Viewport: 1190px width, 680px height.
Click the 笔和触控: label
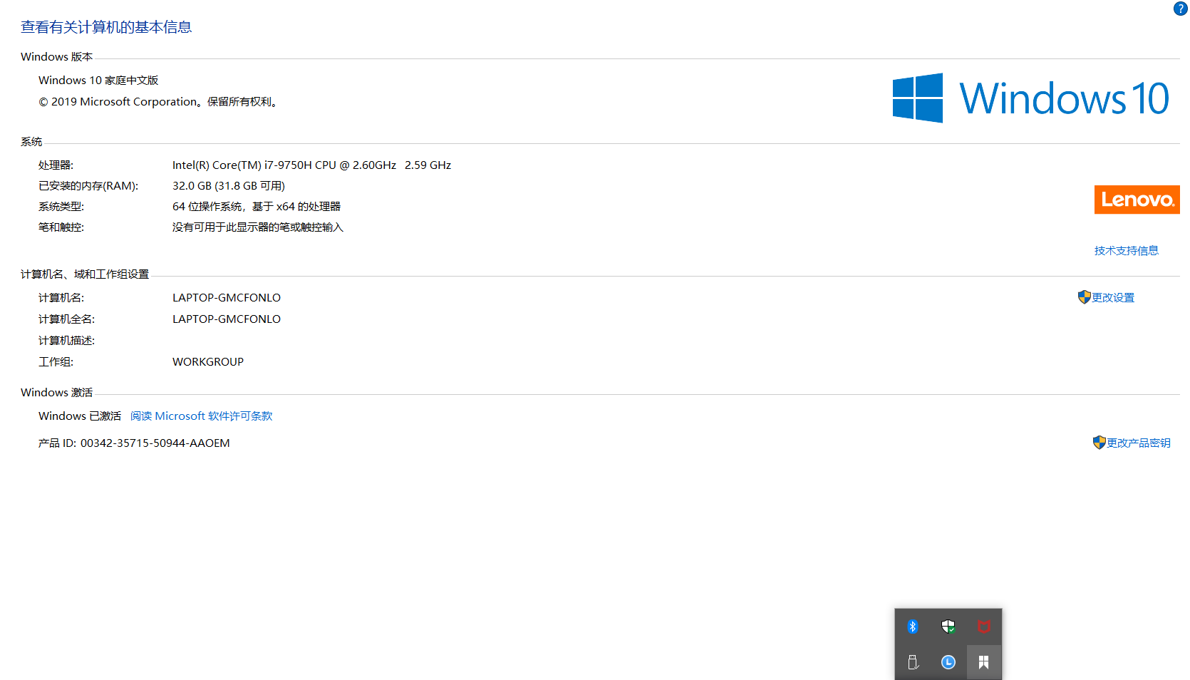coord(61,227)
